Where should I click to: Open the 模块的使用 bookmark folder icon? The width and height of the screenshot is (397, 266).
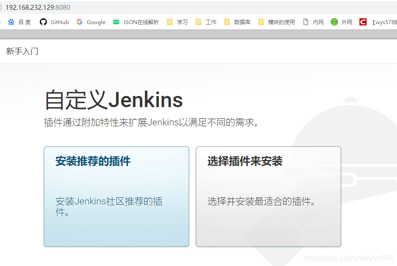(261, 22)
